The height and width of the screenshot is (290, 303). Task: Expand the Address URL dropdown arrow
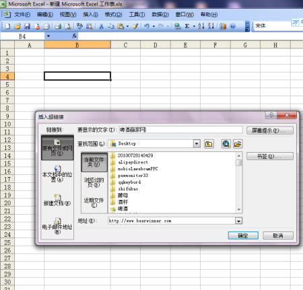(238, 221)
